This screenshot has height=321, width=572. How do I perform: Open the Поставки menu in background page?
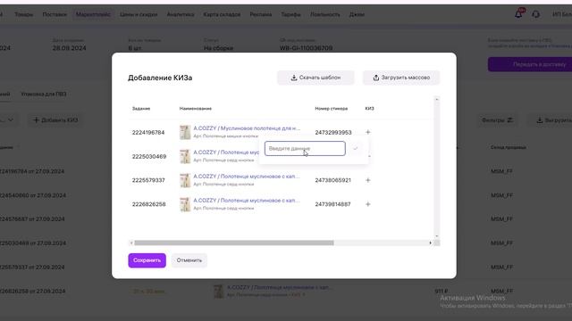pos(55,14)
